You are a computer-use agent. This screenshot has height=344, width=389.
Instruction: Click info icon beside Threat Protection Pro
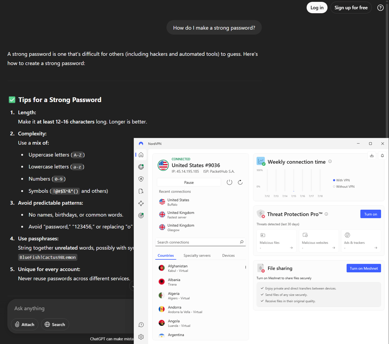(326, 214)
